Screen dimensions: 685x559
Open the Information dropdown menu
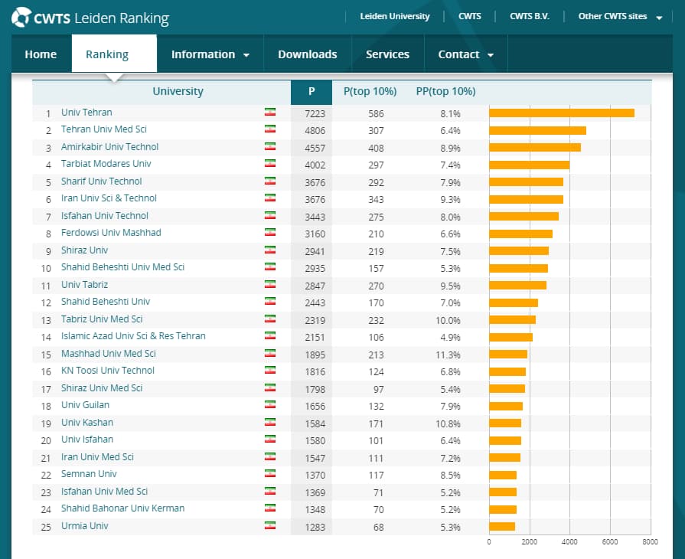210,54
